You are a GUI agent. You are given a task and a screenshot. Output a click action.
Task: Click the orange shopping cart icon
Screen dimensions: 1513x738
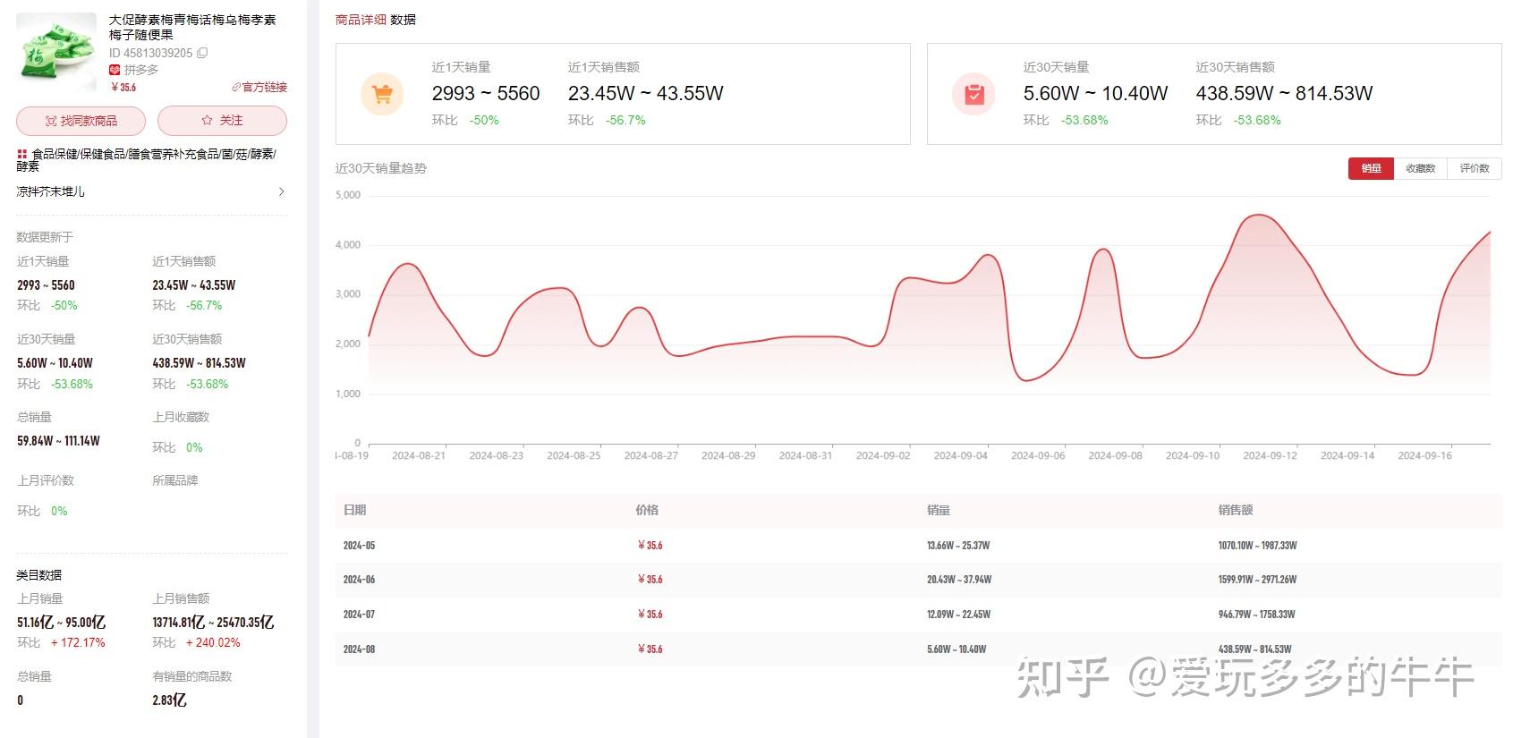pyautogui.click(x=383, y=94)
